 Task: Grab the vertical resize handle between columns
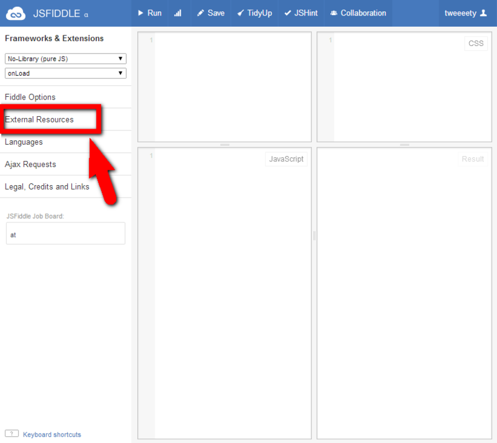point(314,235)
